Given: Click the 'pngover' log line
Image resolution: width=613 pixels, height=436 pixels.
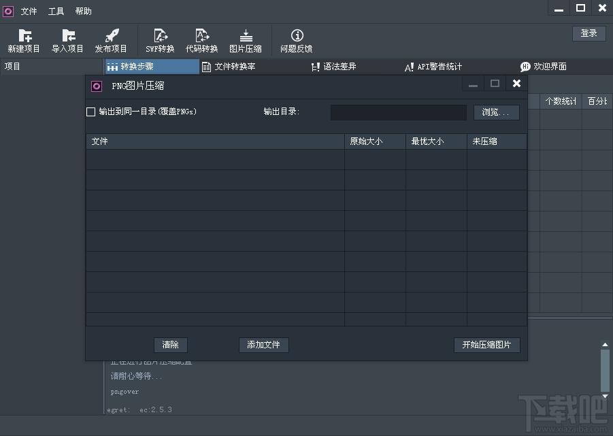Looking at the screenshot, I should pos(125,392).
